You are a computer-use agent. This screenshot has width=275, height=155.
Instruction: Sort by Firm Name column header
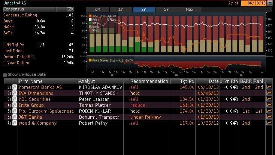coord(48,81)
